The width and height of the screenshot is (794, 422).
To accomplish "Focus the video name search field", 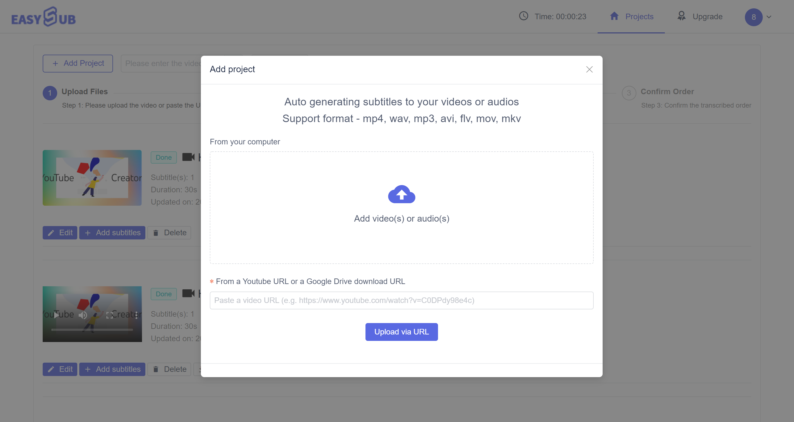I will 161,64.
